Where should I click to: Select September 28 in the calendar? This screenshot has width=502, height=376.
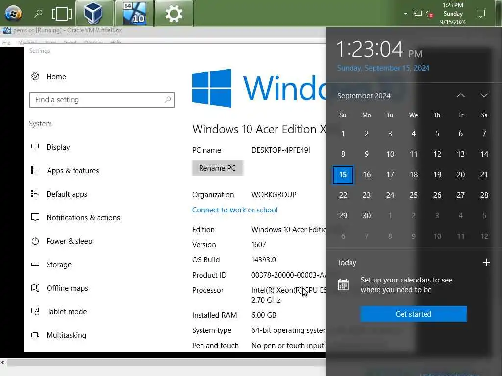pyautogui.click(x=484, y=195)
